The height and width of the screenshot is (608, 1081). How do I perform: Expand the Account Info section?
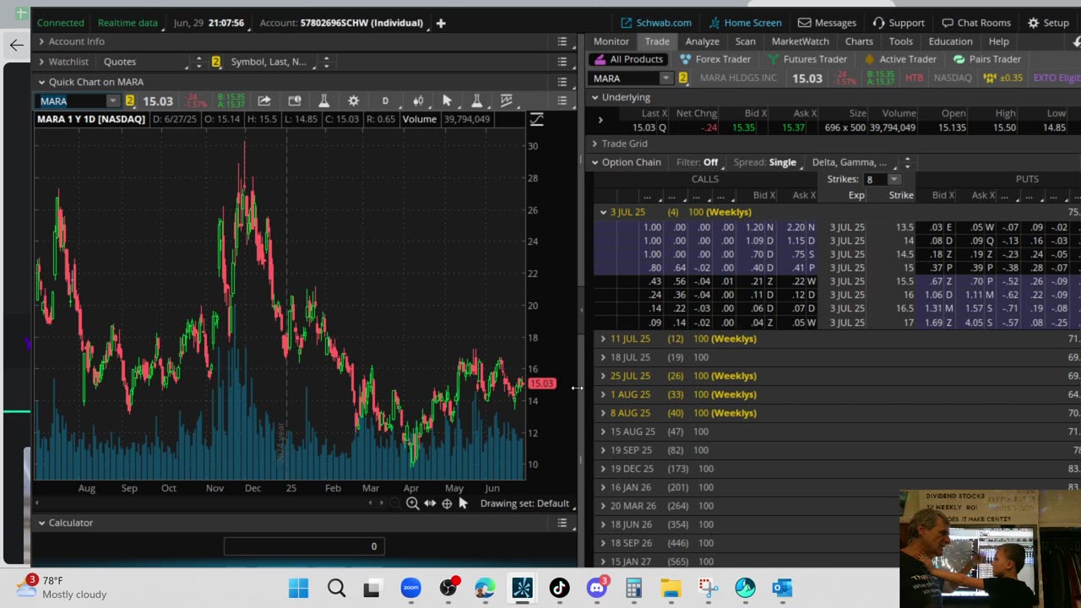point(41,41)
